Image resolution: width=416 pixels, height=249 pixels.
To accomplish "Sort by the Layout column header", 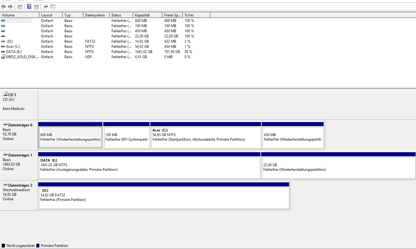I will point(51,15).
